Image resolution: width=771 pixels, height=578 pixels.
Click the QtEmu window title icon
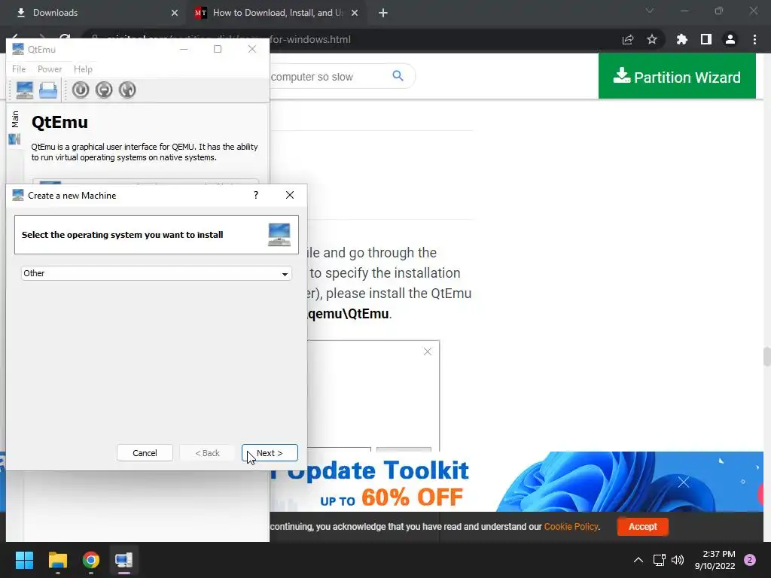(x=18, y=49)
